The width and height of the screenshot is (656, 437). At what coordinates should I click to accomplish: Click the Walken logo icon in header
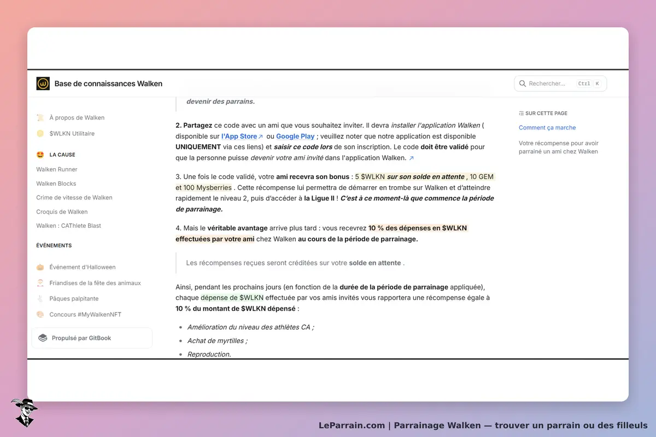click(43, 84)
